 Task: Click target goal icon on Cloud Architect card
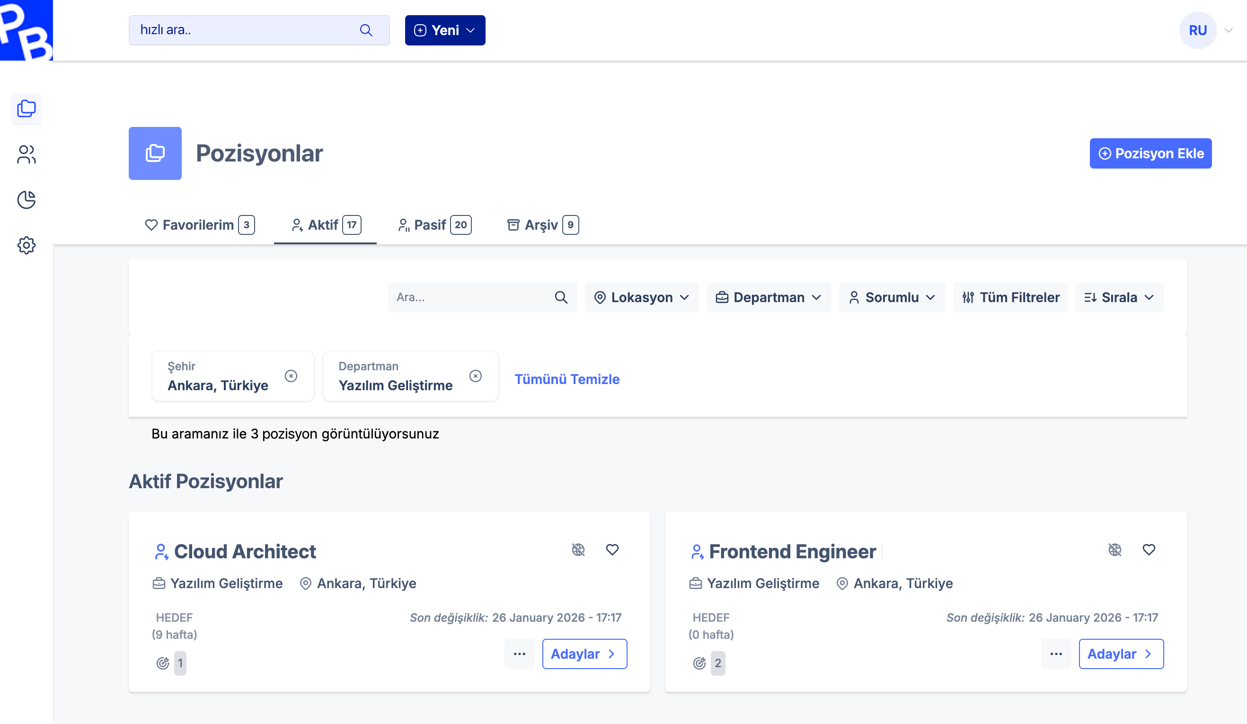[163, 662]
